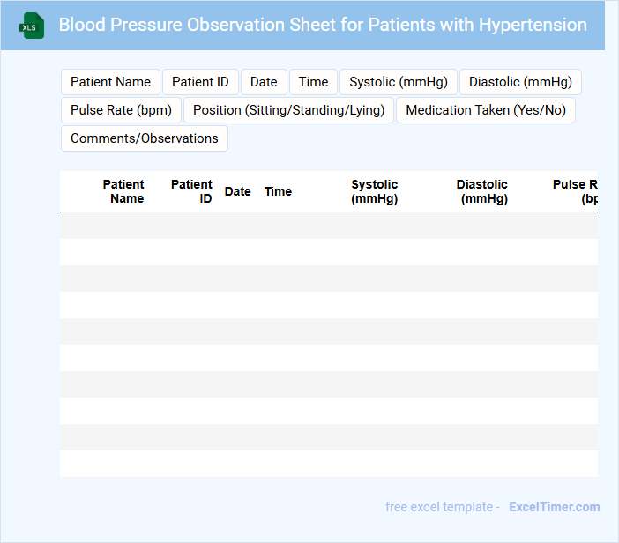Click the first empty table row
Viewport: 619px width, 543px height.
pyautogui.click(x=329, y=226)
